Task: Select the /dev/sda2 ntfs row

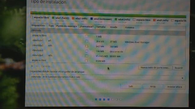Action: [108, 46]
